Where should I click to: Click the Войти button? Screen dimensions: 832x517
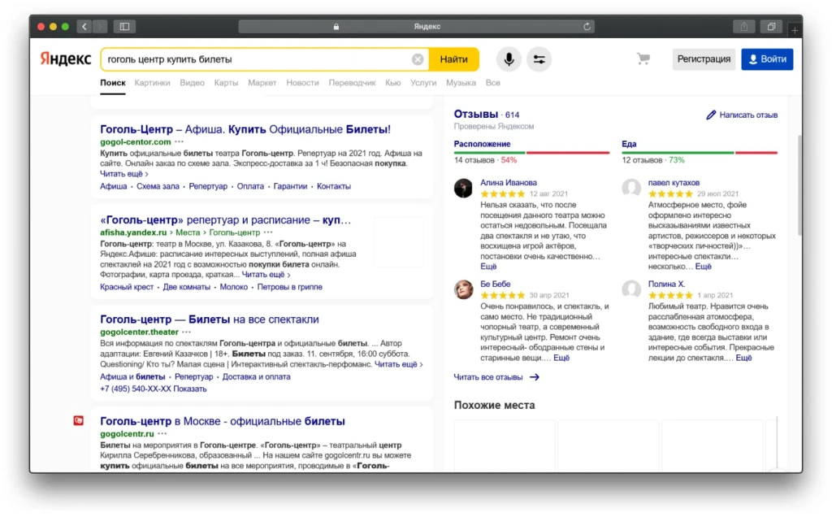pos(767,59)
